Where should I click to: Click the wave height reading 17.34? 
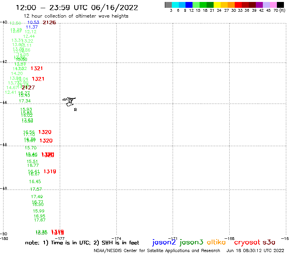click(x=25, y=101)
